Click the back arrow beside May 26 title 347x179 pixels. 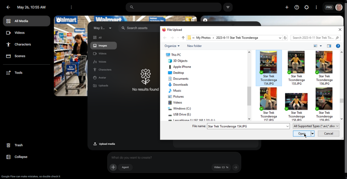(x=8, y=7)
